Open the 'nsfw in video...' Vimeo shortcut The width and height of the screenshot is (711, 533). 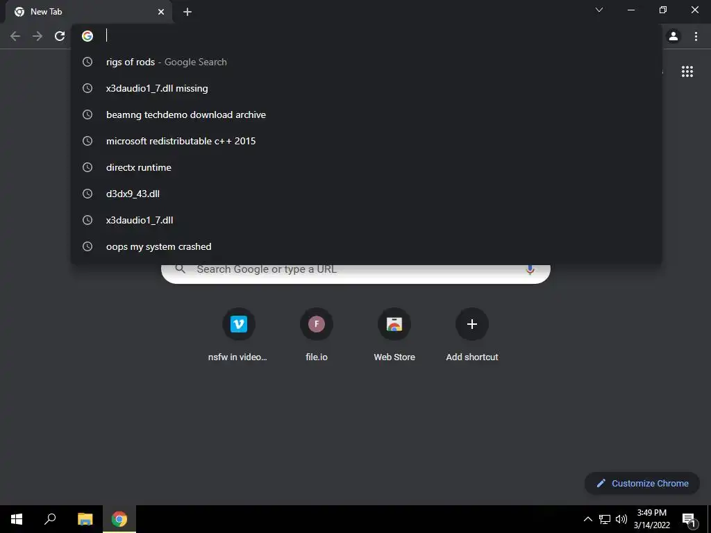pos(239,335)
